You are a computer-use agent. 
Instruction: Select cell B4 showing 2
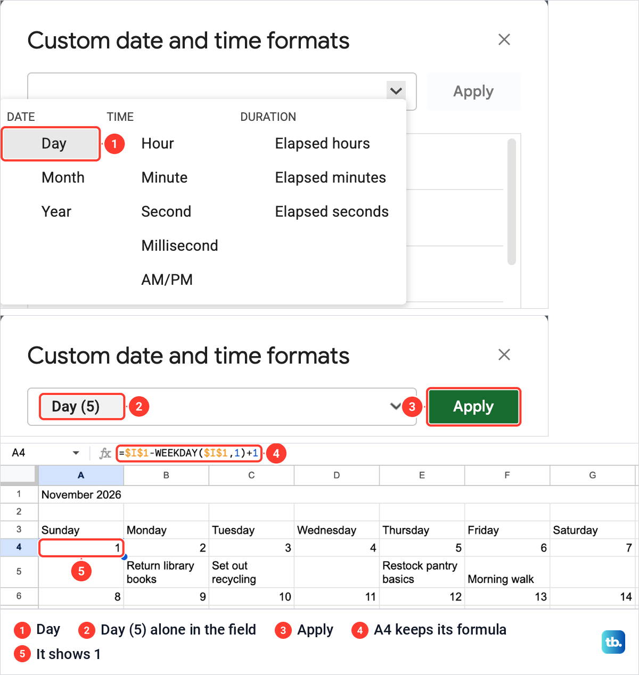point(166,548)
